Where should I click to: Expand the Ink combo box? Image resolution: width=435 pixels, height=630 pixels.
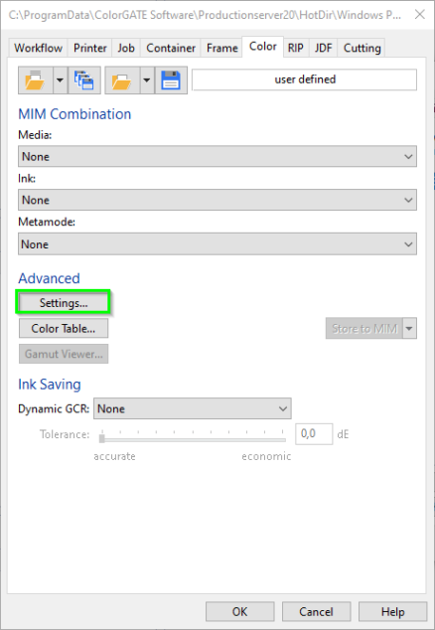point(217,200)
